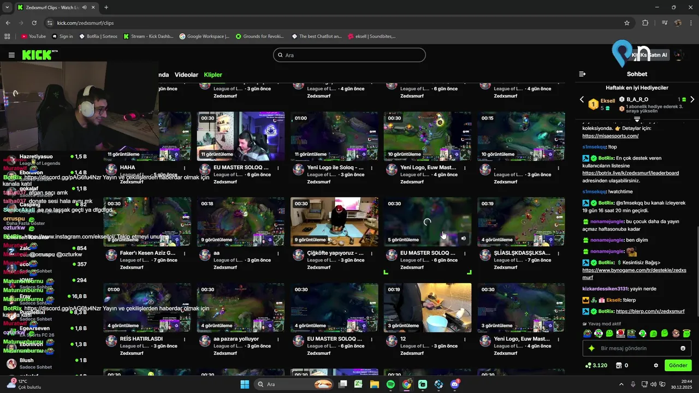Screen dimensions: 699x393
Task: Open eksell Soundbites bookmark
Action: click(372, 37)
